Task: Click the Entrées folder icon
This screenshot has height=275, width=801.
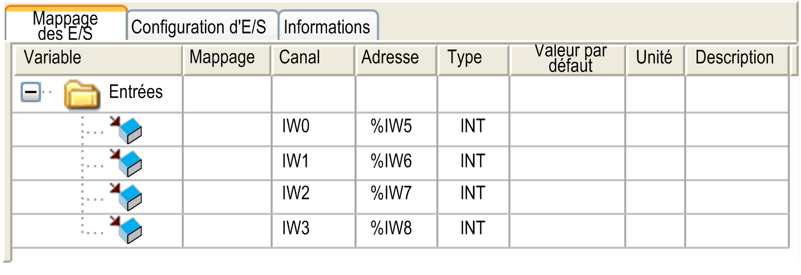Action: [82, 94]
